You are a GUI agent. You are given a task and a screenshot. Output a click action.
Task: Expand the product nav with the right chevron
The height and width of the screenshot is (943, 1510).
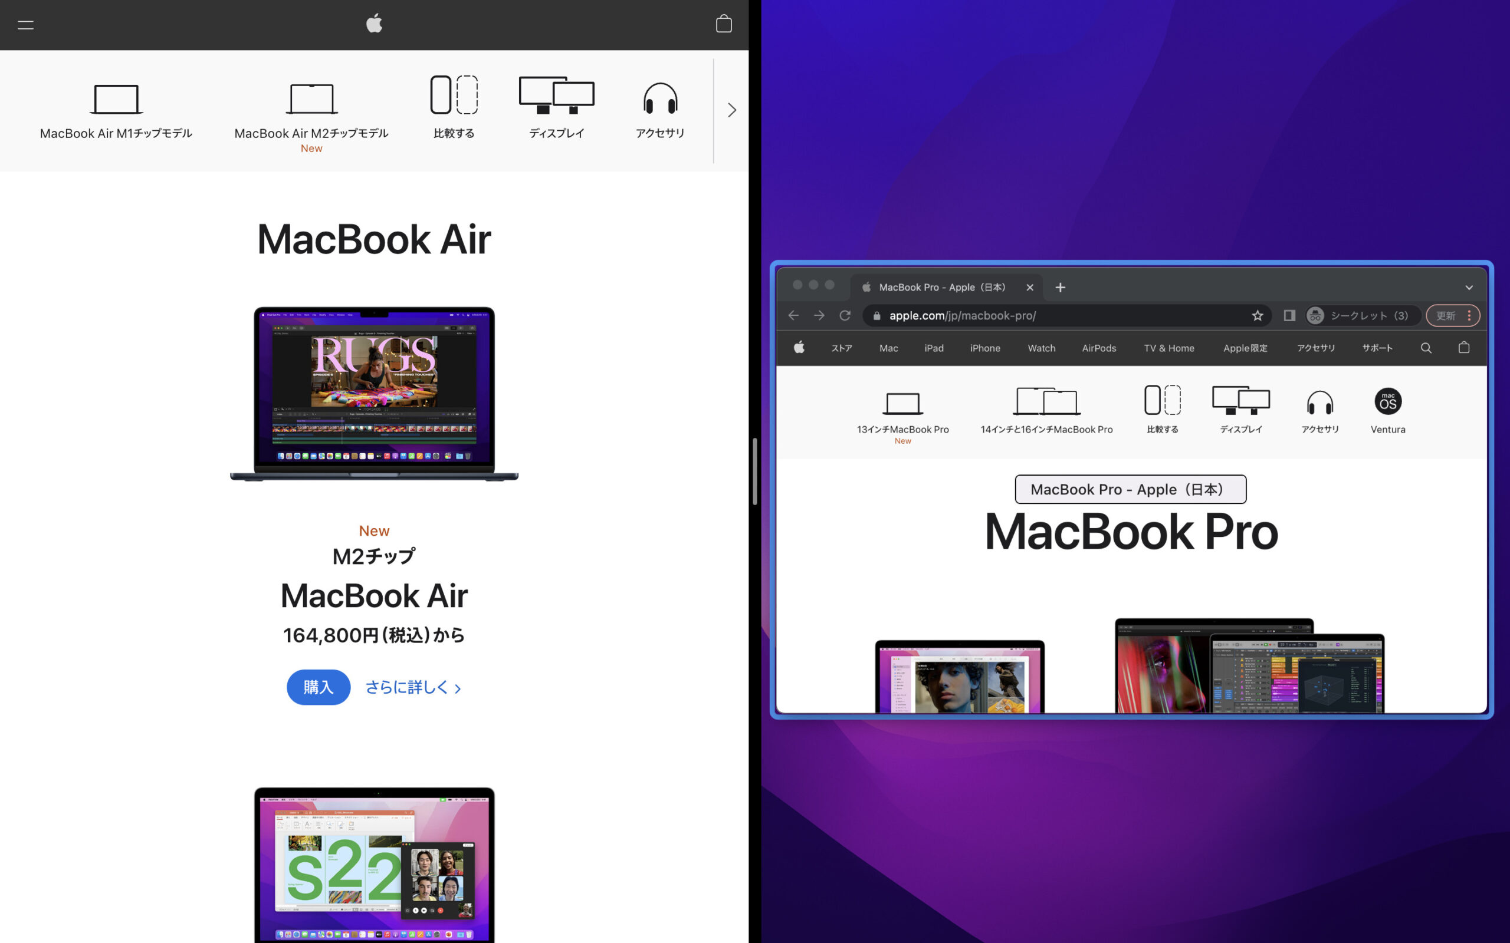[x=731, y=110]
